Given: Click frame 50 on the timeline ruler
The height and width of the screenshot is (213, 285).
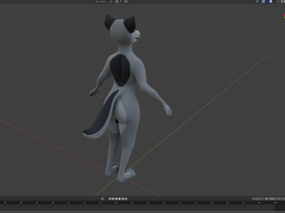Looking at the screenshot, I should (x=116, y=202).
